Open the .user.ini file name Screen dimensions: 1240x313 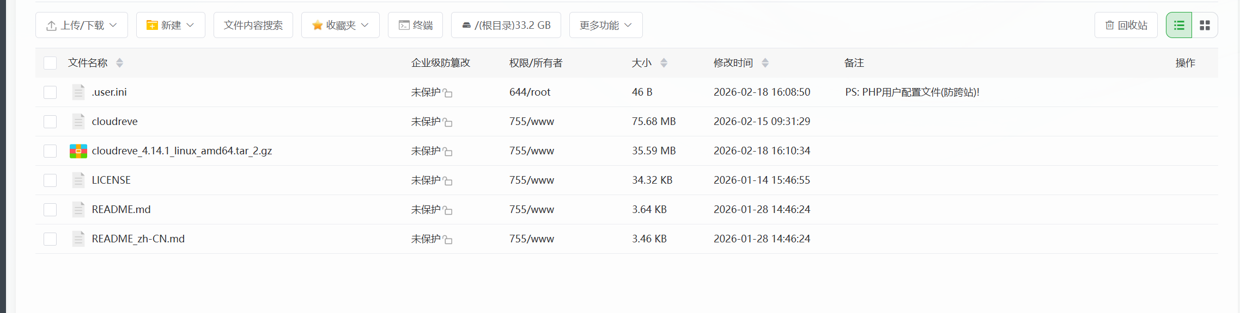click(109, 92)
